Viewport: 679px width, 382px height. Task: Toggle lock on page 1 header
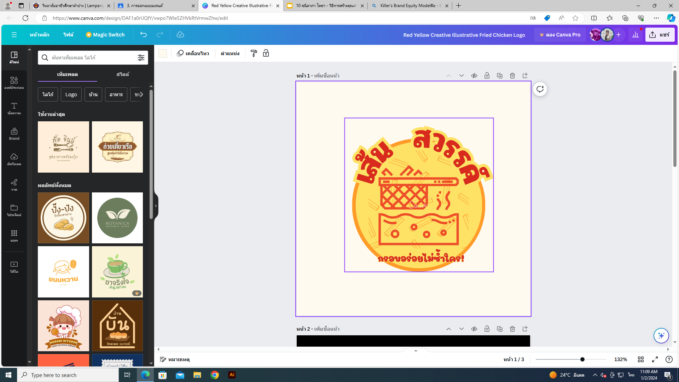tap(487, 76)
